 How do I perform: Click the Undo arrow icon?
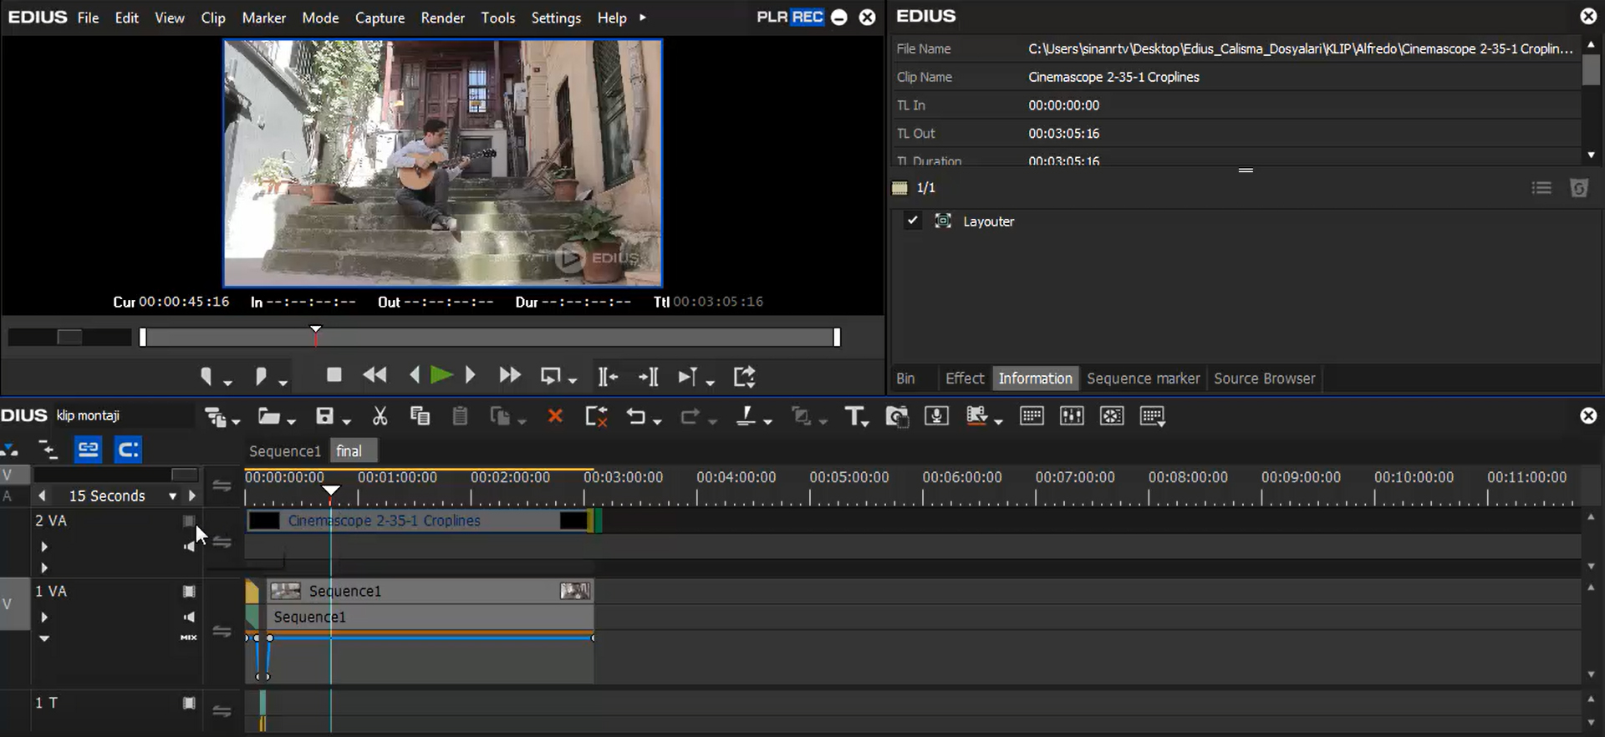point(636,416)
